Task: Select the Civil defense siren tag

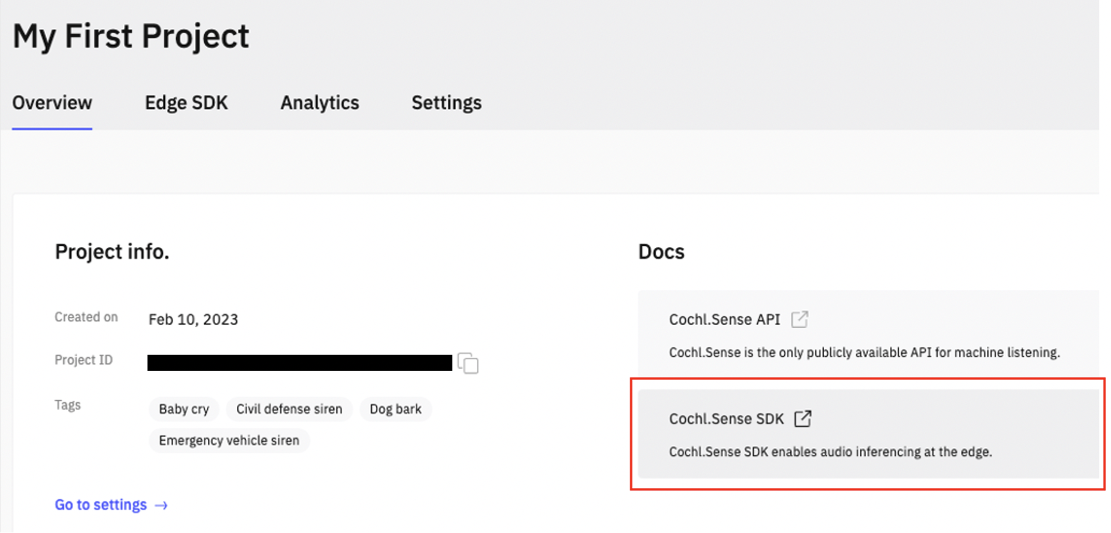Action: [289, 409]
